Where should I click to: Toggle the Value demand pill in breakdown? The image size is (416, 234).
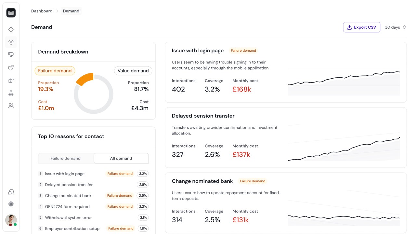point(133,71)
